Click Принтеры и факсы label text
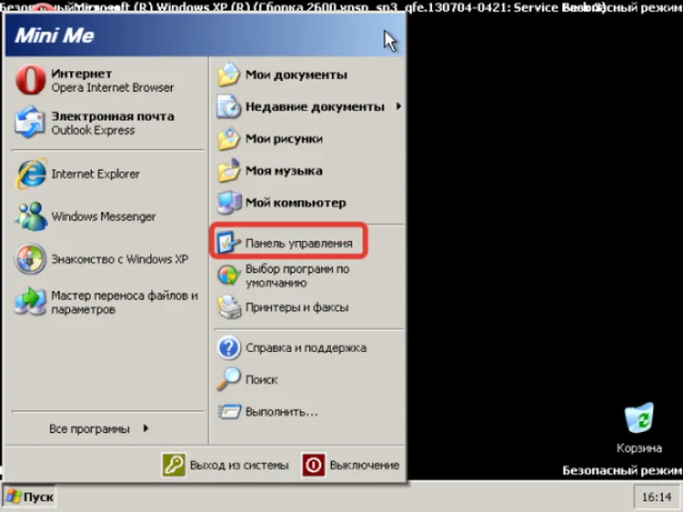Image resolution: width=683 pixels, height=512 pixels. click(297, 308)
